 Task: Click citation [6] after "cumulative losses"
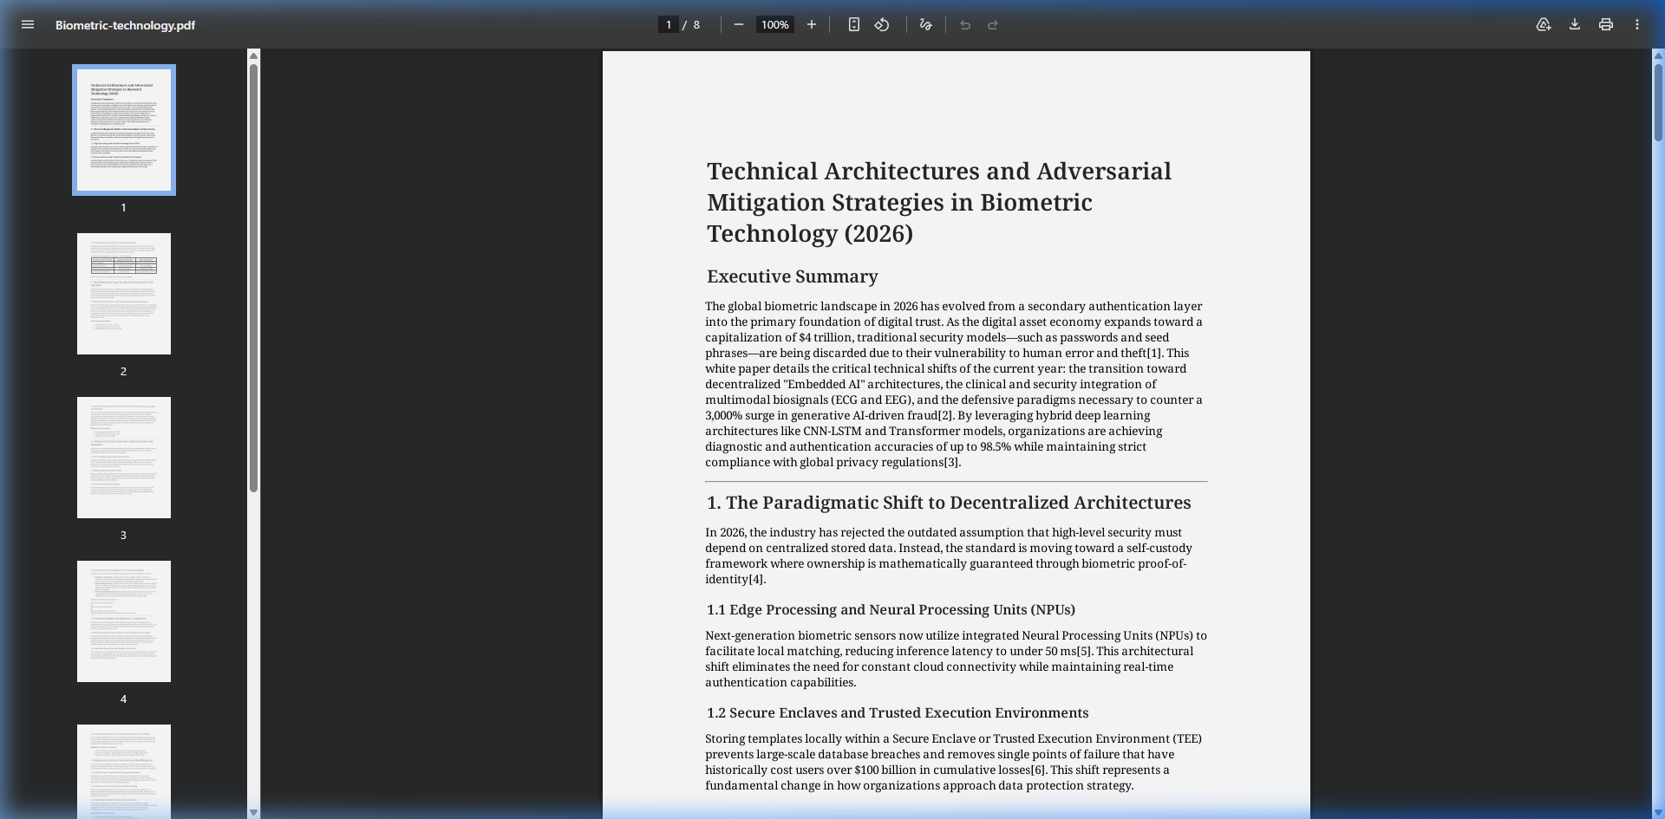click(1038, 770)
